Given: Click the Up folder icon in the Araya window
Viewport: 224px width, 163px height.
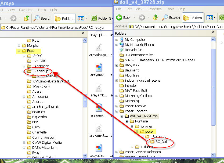Looking at the screenshot, I should point(27,18).
